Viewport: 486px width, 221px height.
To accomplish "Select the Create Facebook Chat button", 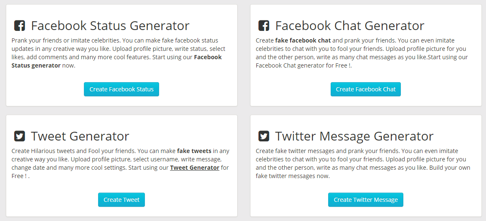I will click(366, 89).
